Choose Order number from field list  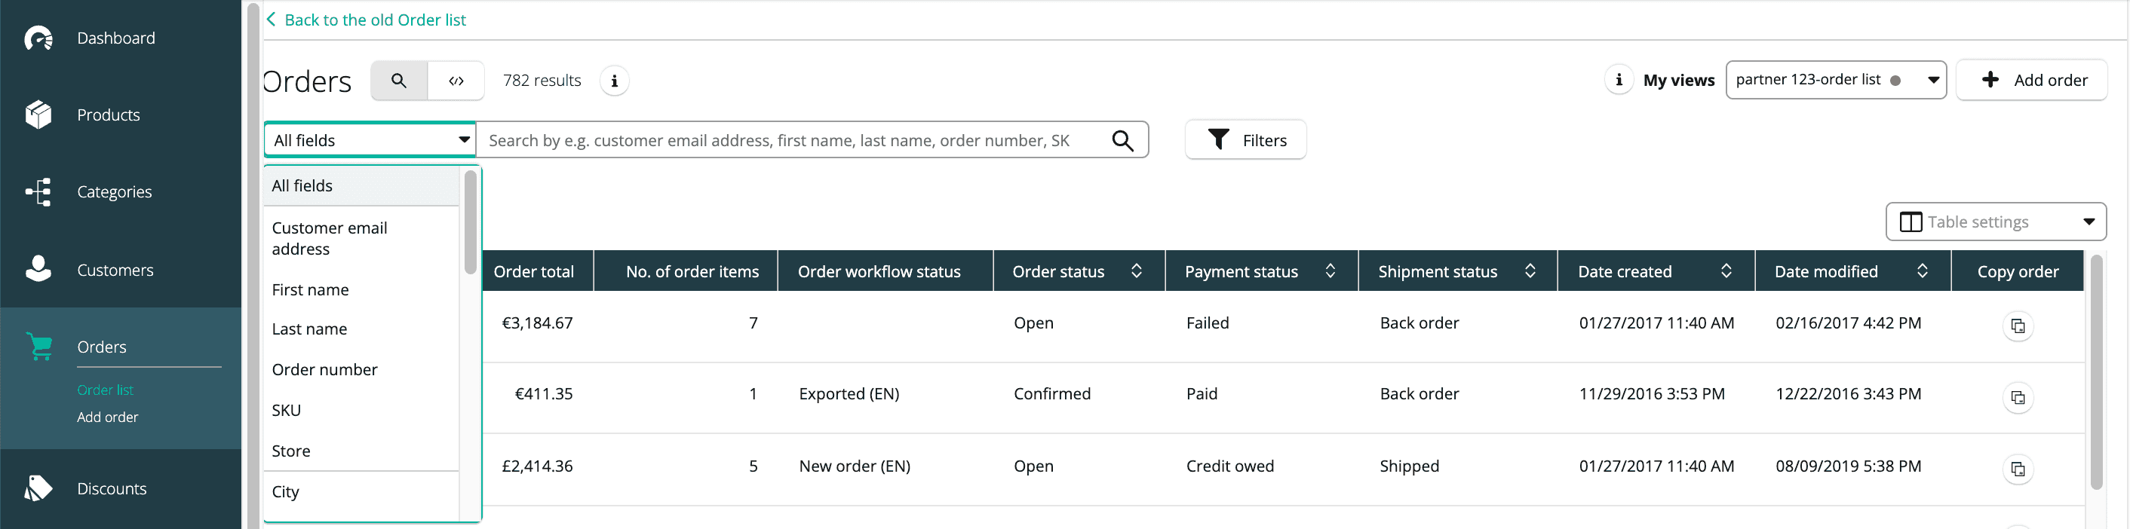(324, 369)
